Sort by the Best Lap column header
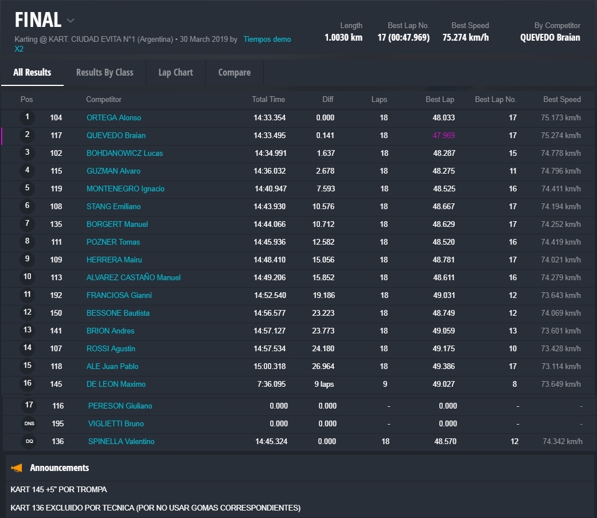The height and width of the screenshot is (518, 597). [x=439, y=99]
